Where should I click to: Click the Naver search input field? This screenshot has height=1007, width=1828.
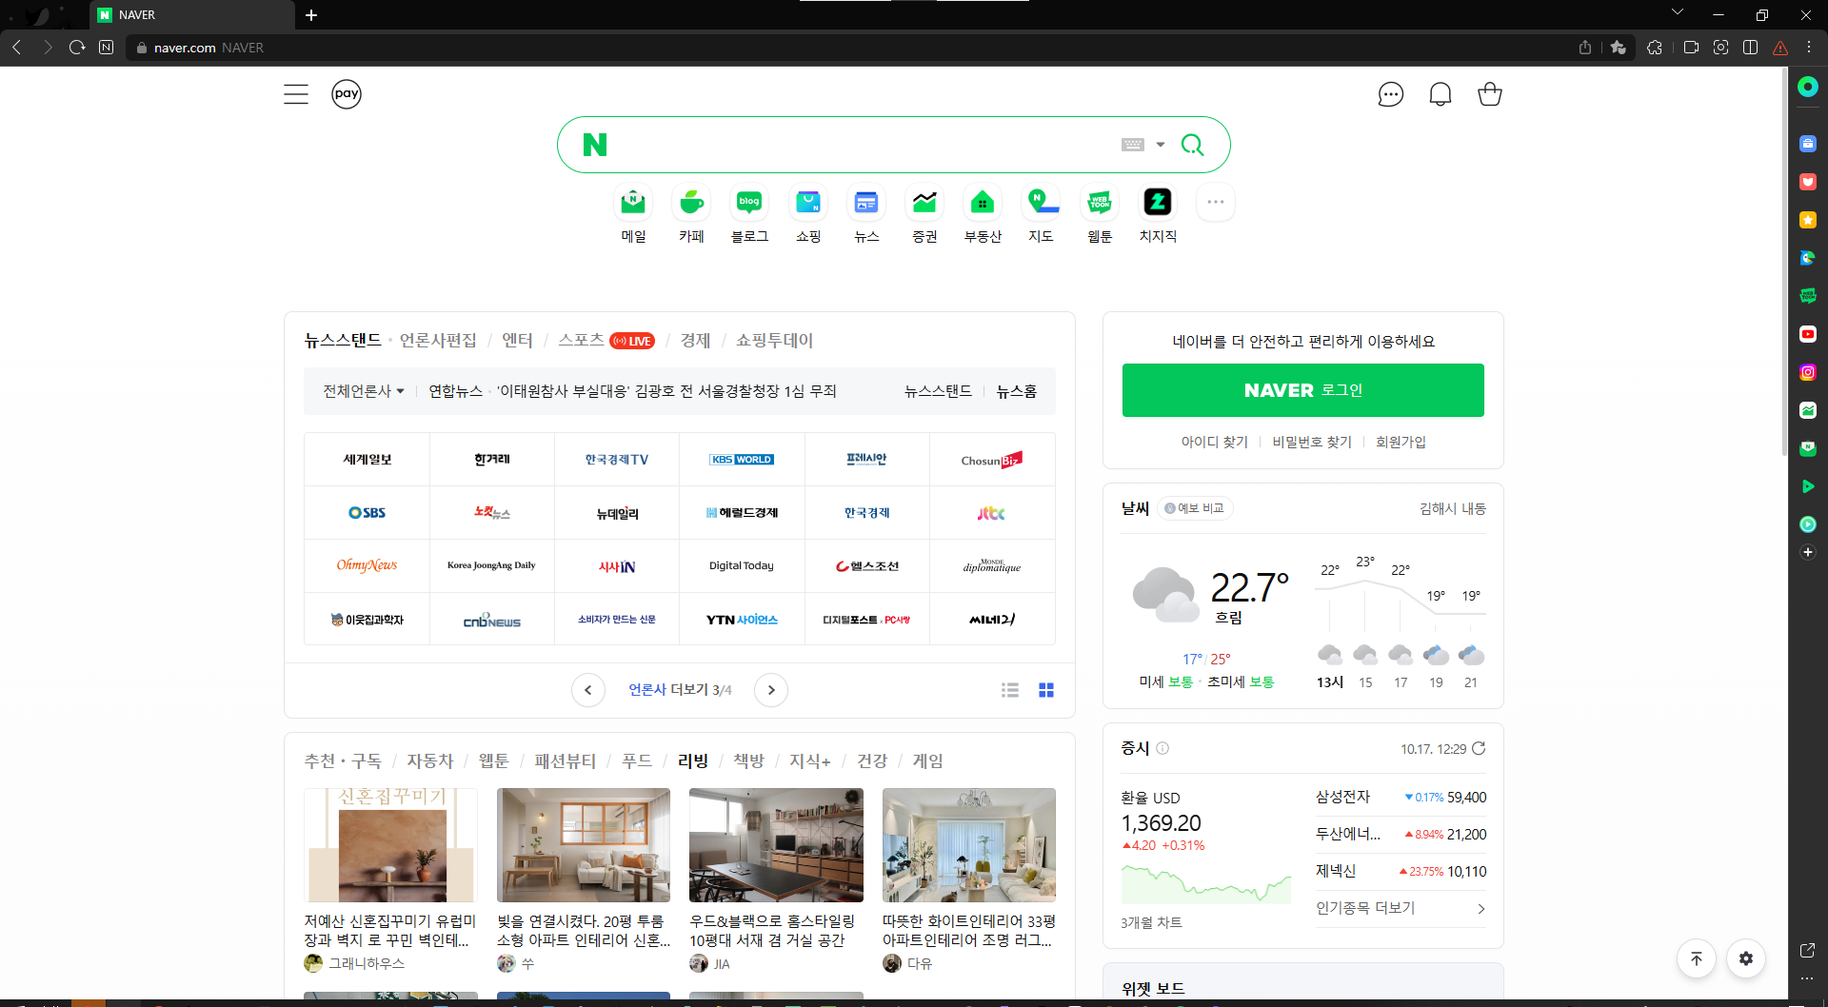[x=862, y=145]
